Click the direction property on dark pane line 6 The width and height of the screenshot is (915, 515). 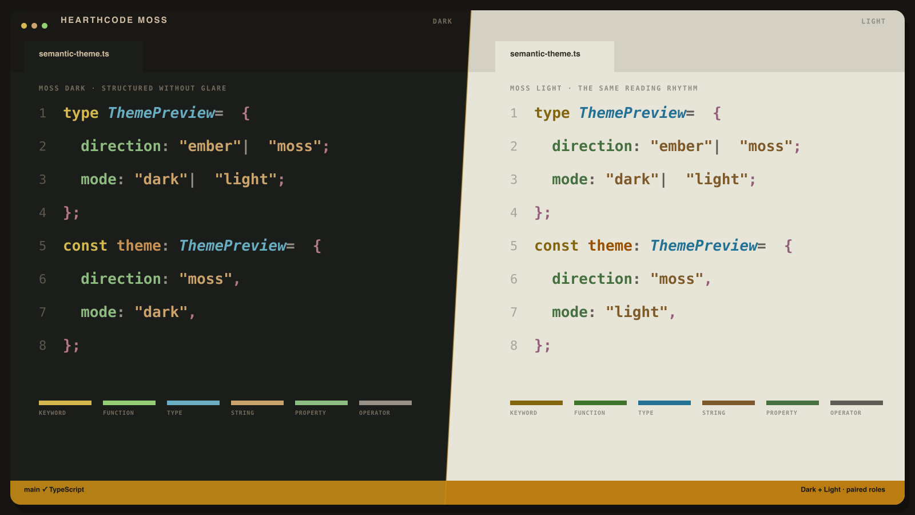[x=121, y=279]
